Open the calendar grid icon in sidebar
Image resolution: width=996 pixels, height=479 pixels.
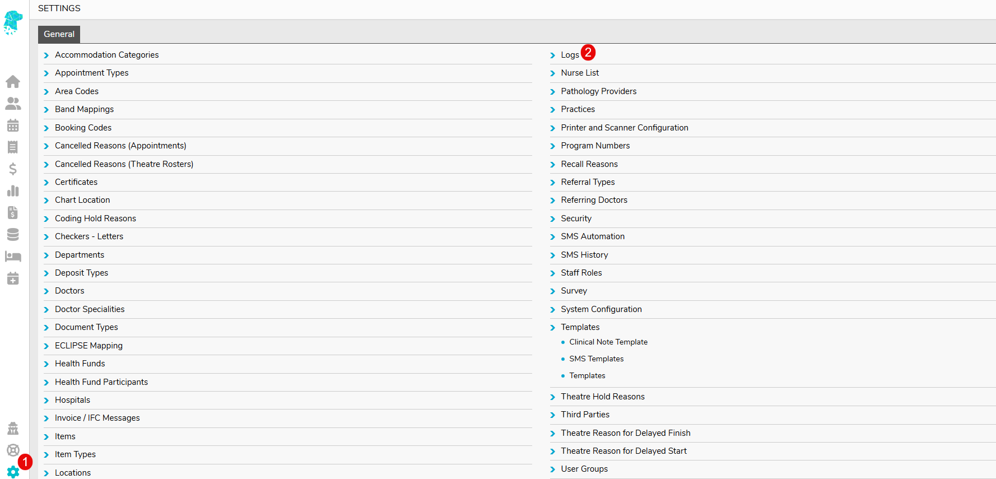pos(13,125)
